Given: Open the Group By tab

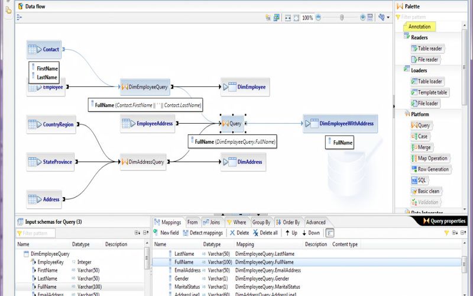Looking at the screenshot, I should click(261, 222).
